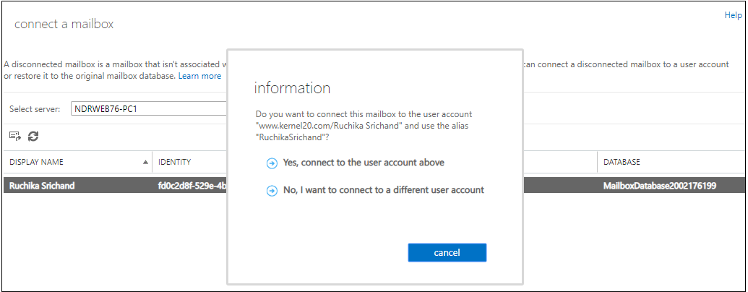
Task: Choose Yes, connect to the user account above
Action: 364,163
